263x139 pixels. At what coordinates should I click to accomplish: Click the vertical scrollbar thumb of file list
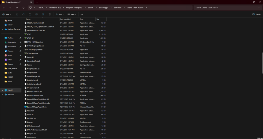coord(262,63)
